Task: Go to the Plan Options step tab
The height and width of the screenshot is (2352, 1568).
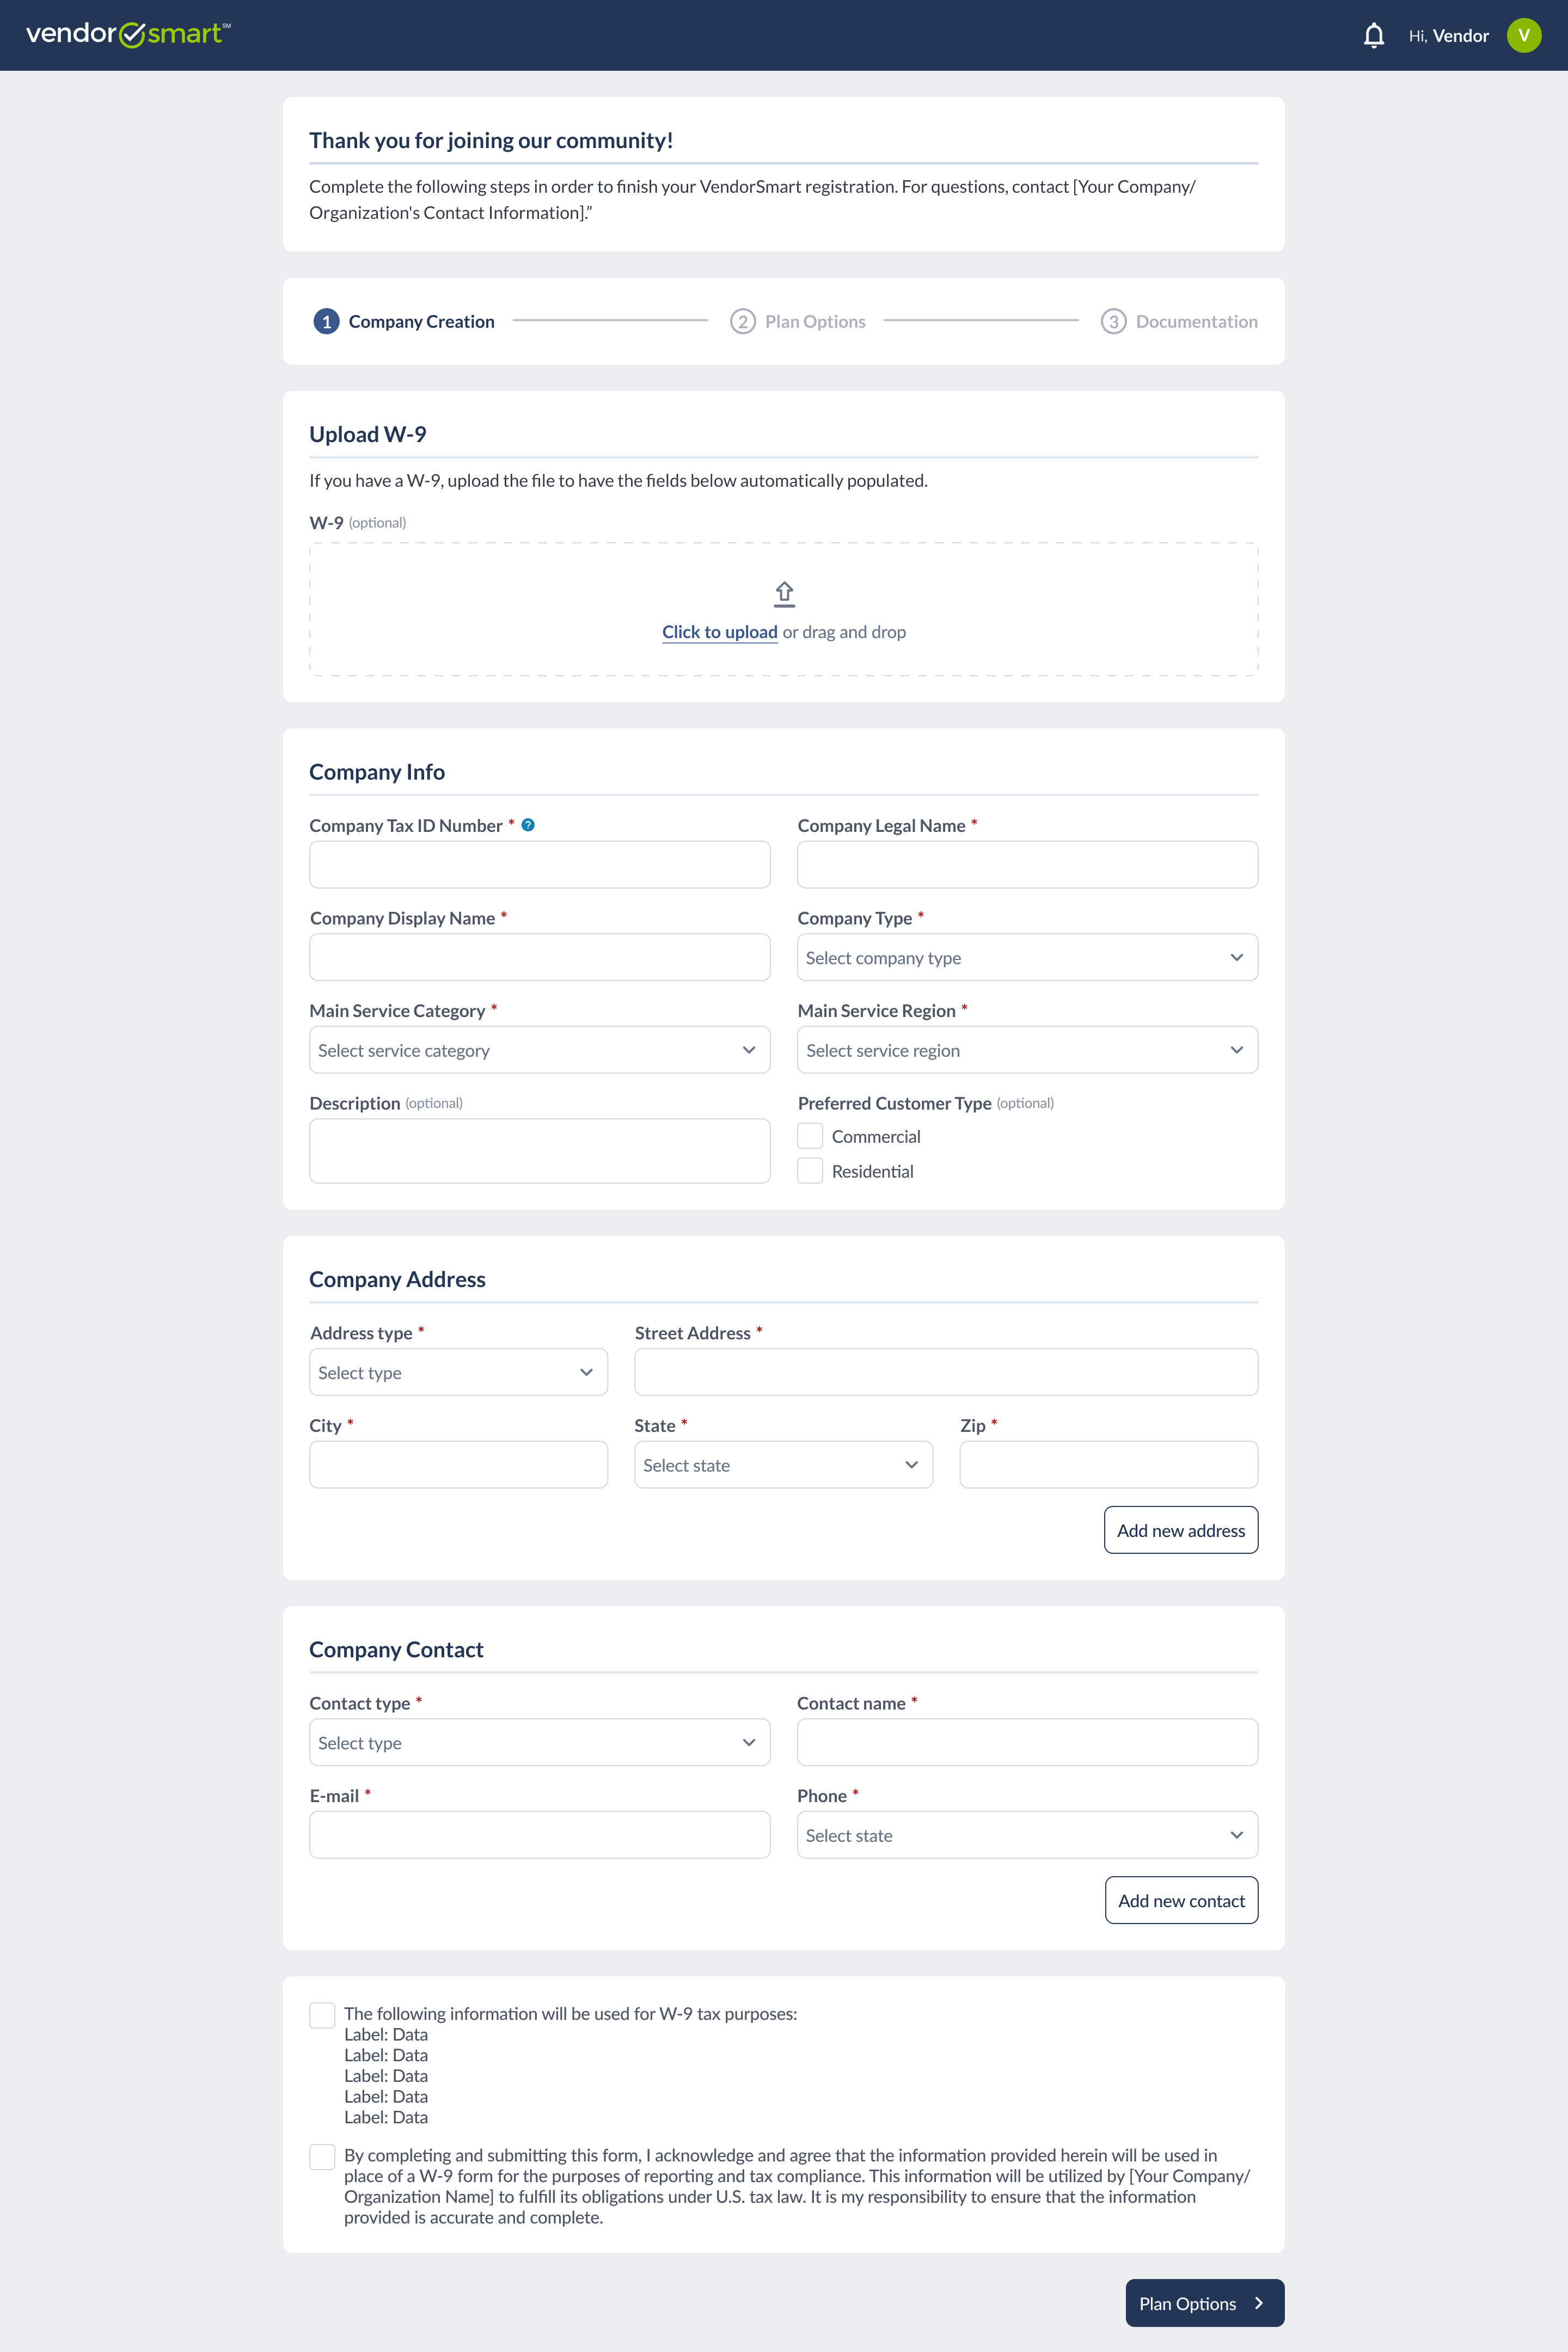Action: coord(815,322)
